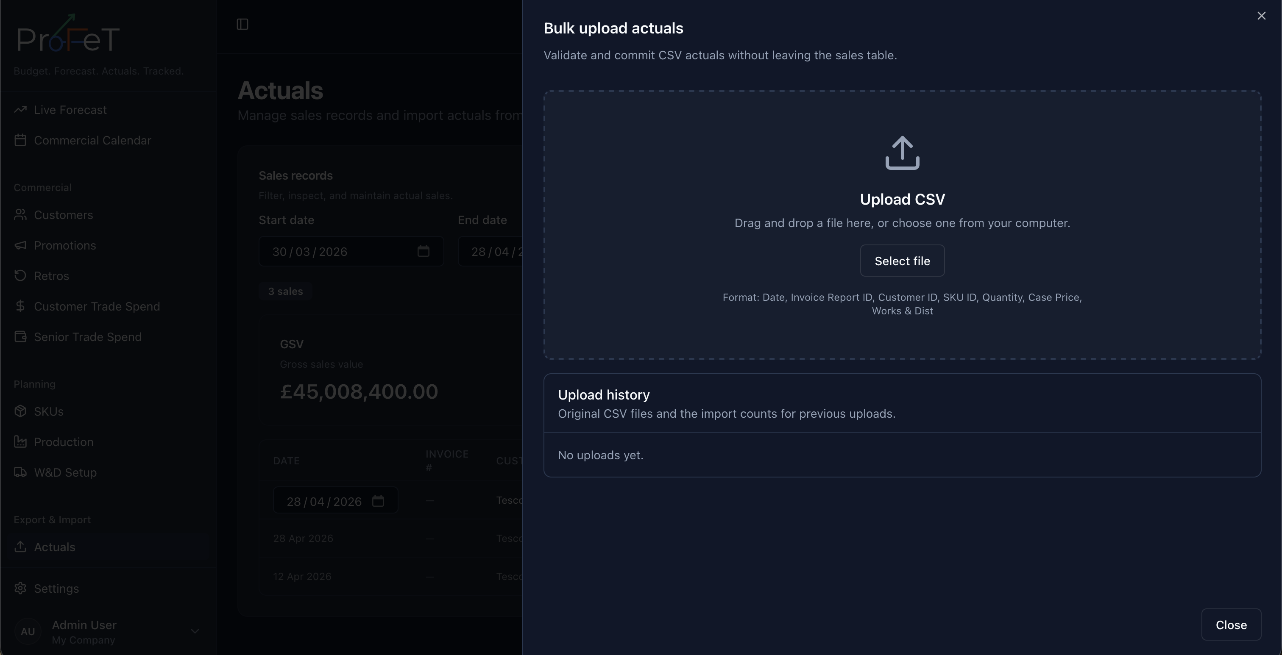1282x655 pixels.
Task: Click the Production factory icon
Action: 20,441
